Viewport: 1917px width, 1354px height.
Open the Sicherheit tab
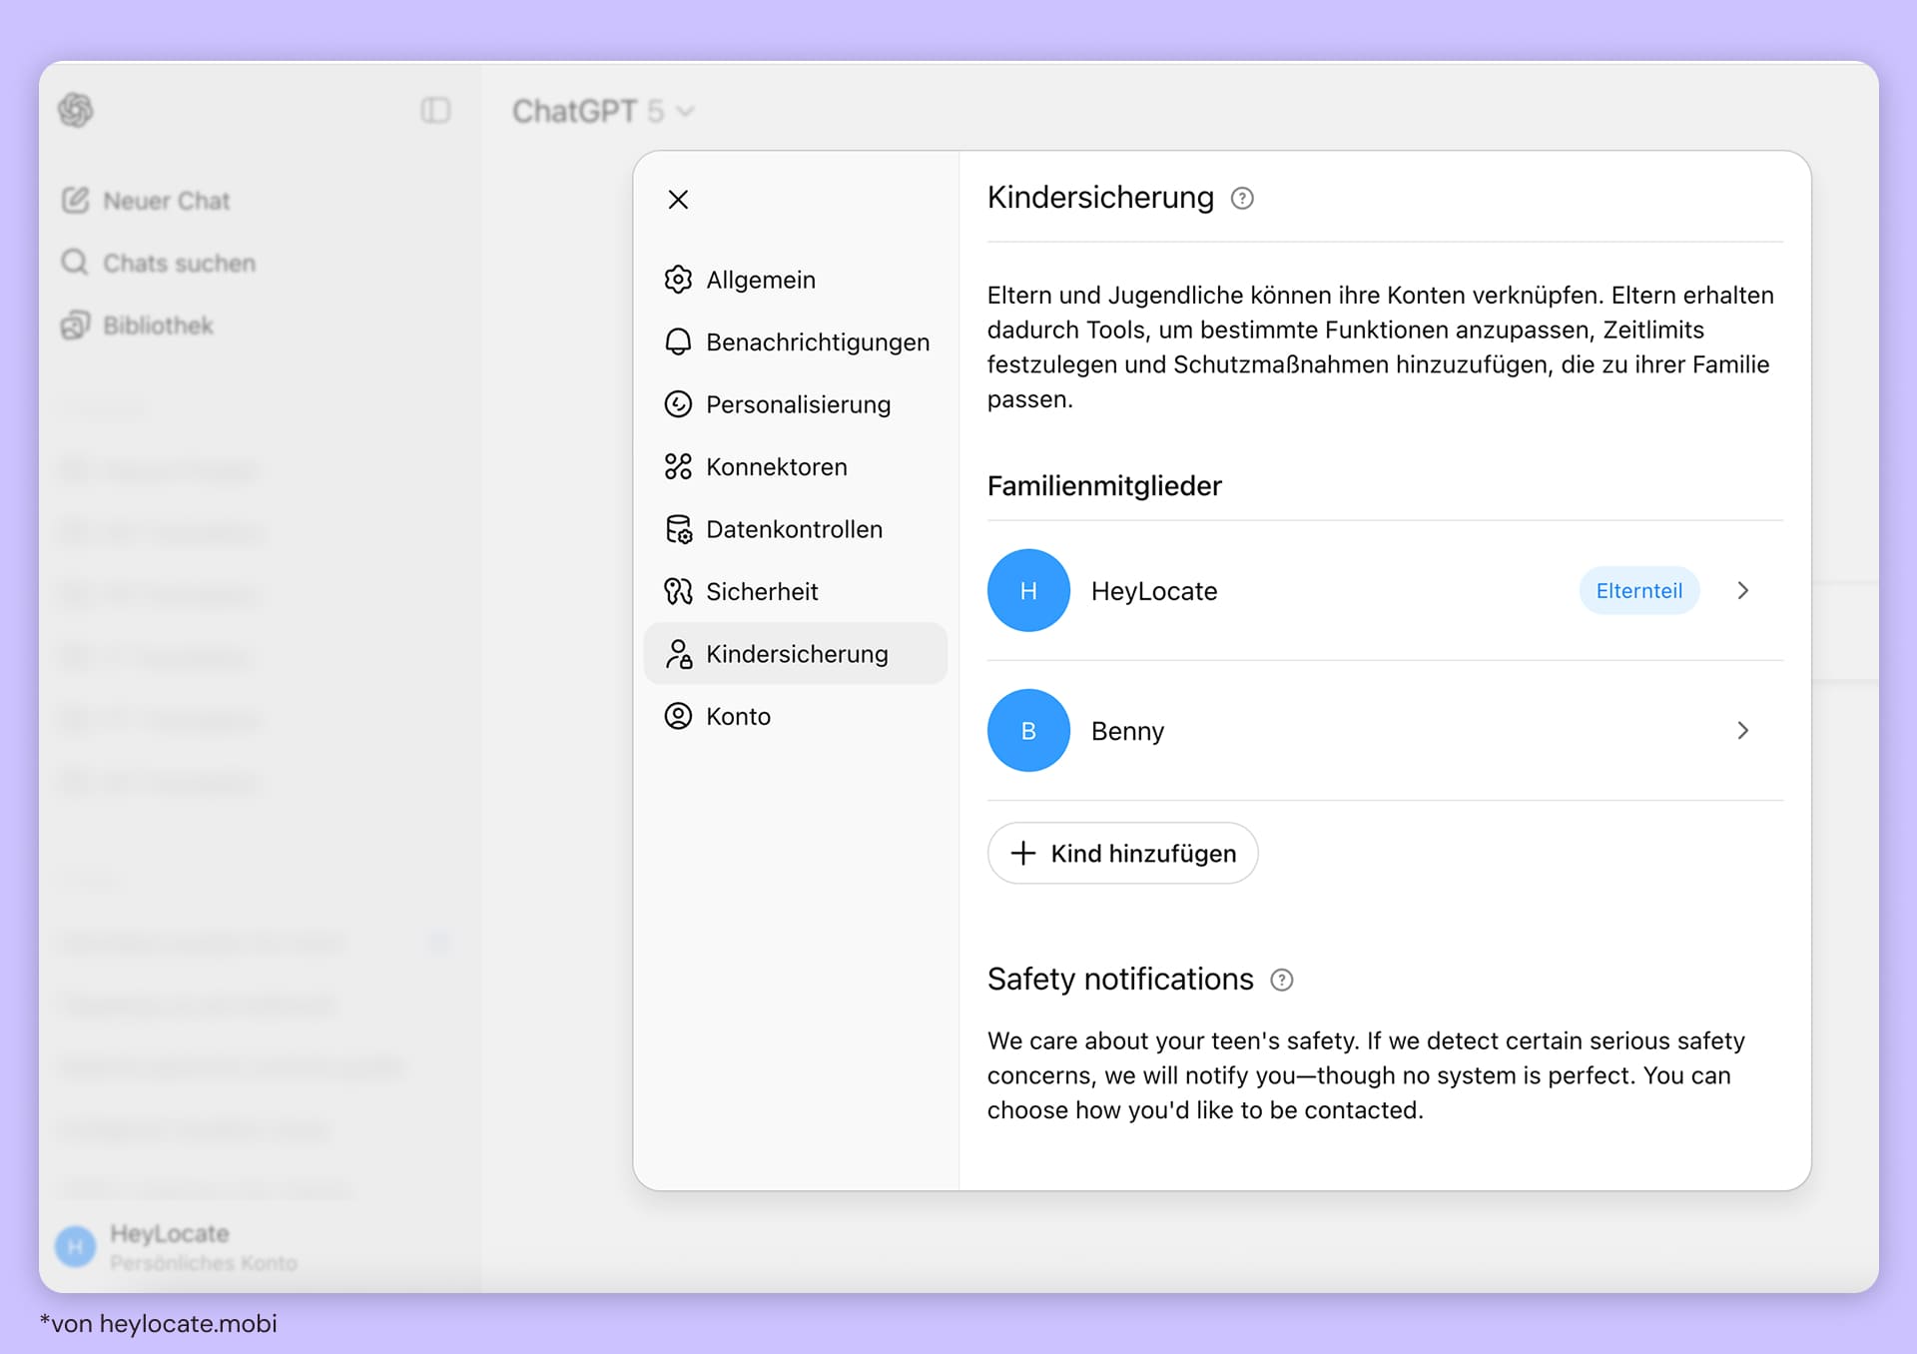[796, 591]
